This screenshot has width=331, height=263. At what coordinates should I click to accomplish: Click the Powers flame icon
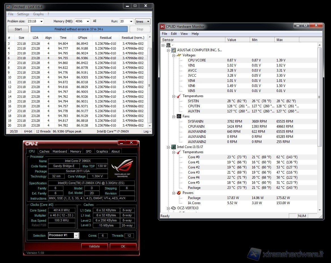click(x=179, y=193)
